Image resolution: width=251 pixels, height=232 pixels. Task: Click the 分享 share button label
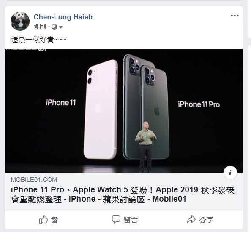(206, 220)
